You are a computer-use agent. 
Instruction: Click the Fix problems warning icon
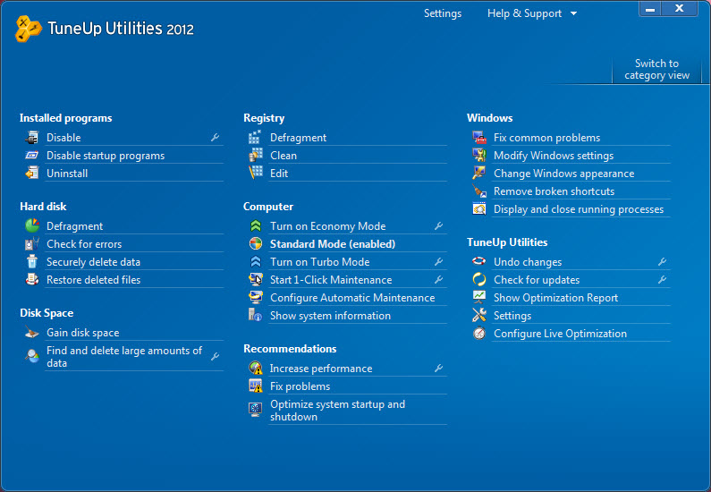coord(255,386)
